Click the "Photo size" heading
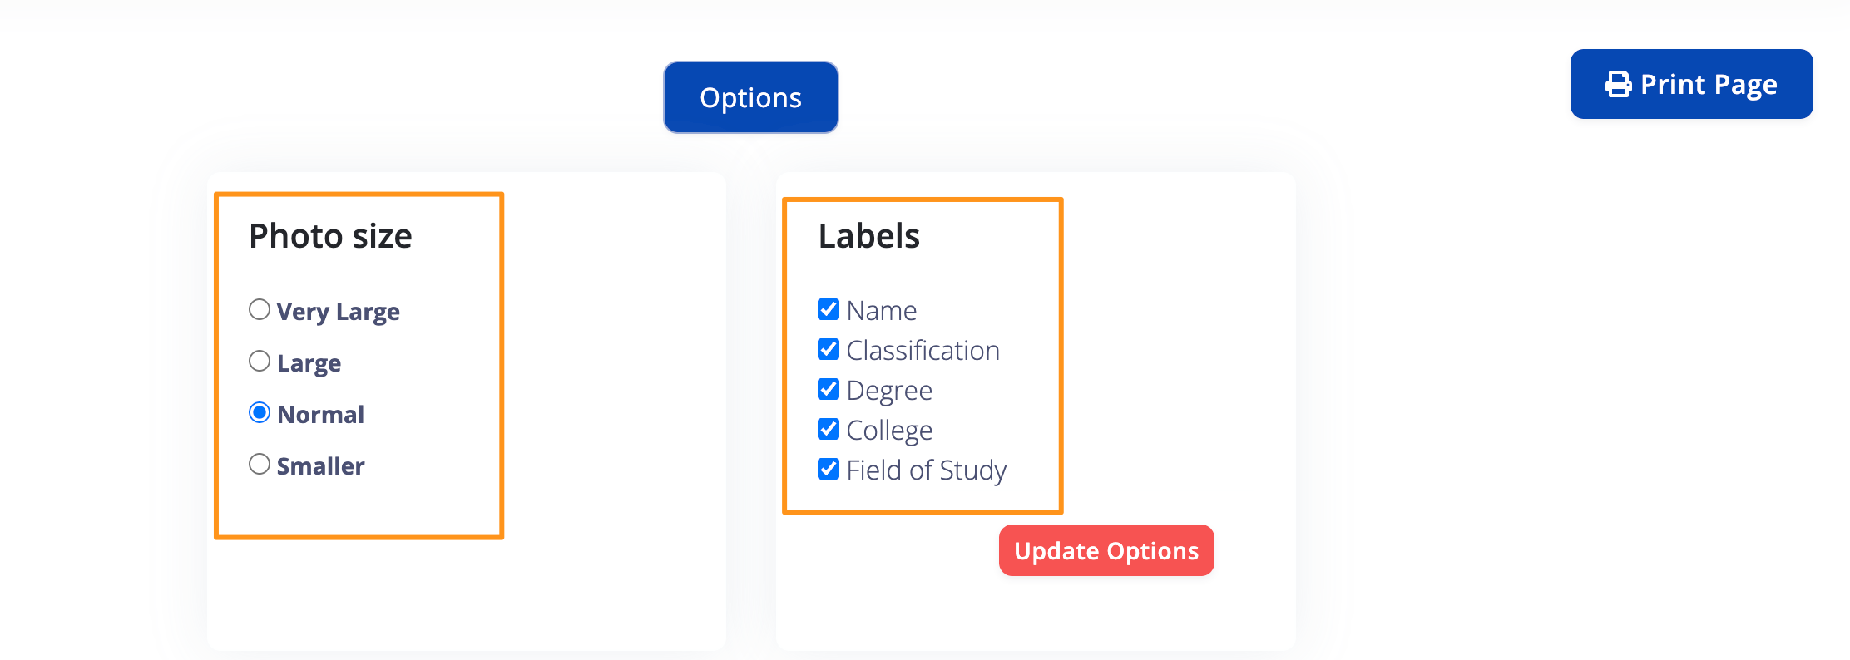The width and height of the screenshot is (1850, 660). (x=330, y=236)
